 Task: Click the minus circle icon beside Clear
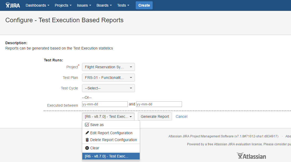pos(87,148)
